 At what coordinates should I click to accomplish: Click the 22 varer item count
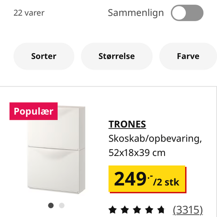[29, 13]
